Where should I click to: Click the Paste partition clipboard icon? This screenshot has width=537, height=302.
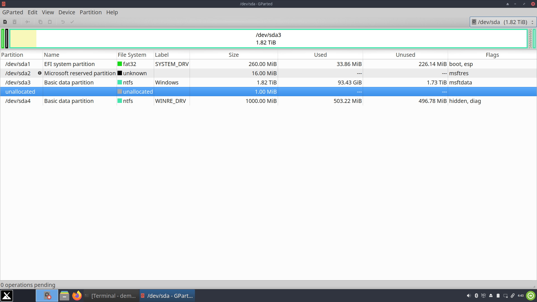[x=50, y=22]
